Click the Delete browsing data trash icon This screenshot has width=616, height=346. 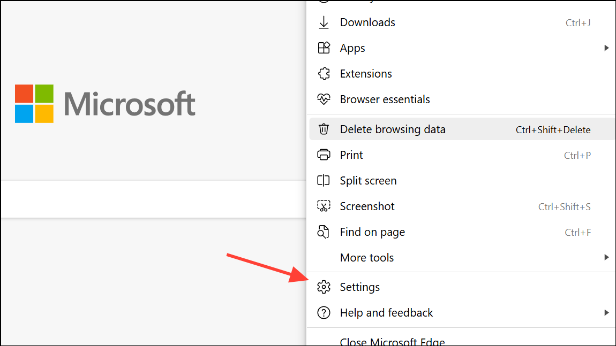click(324, 129)
